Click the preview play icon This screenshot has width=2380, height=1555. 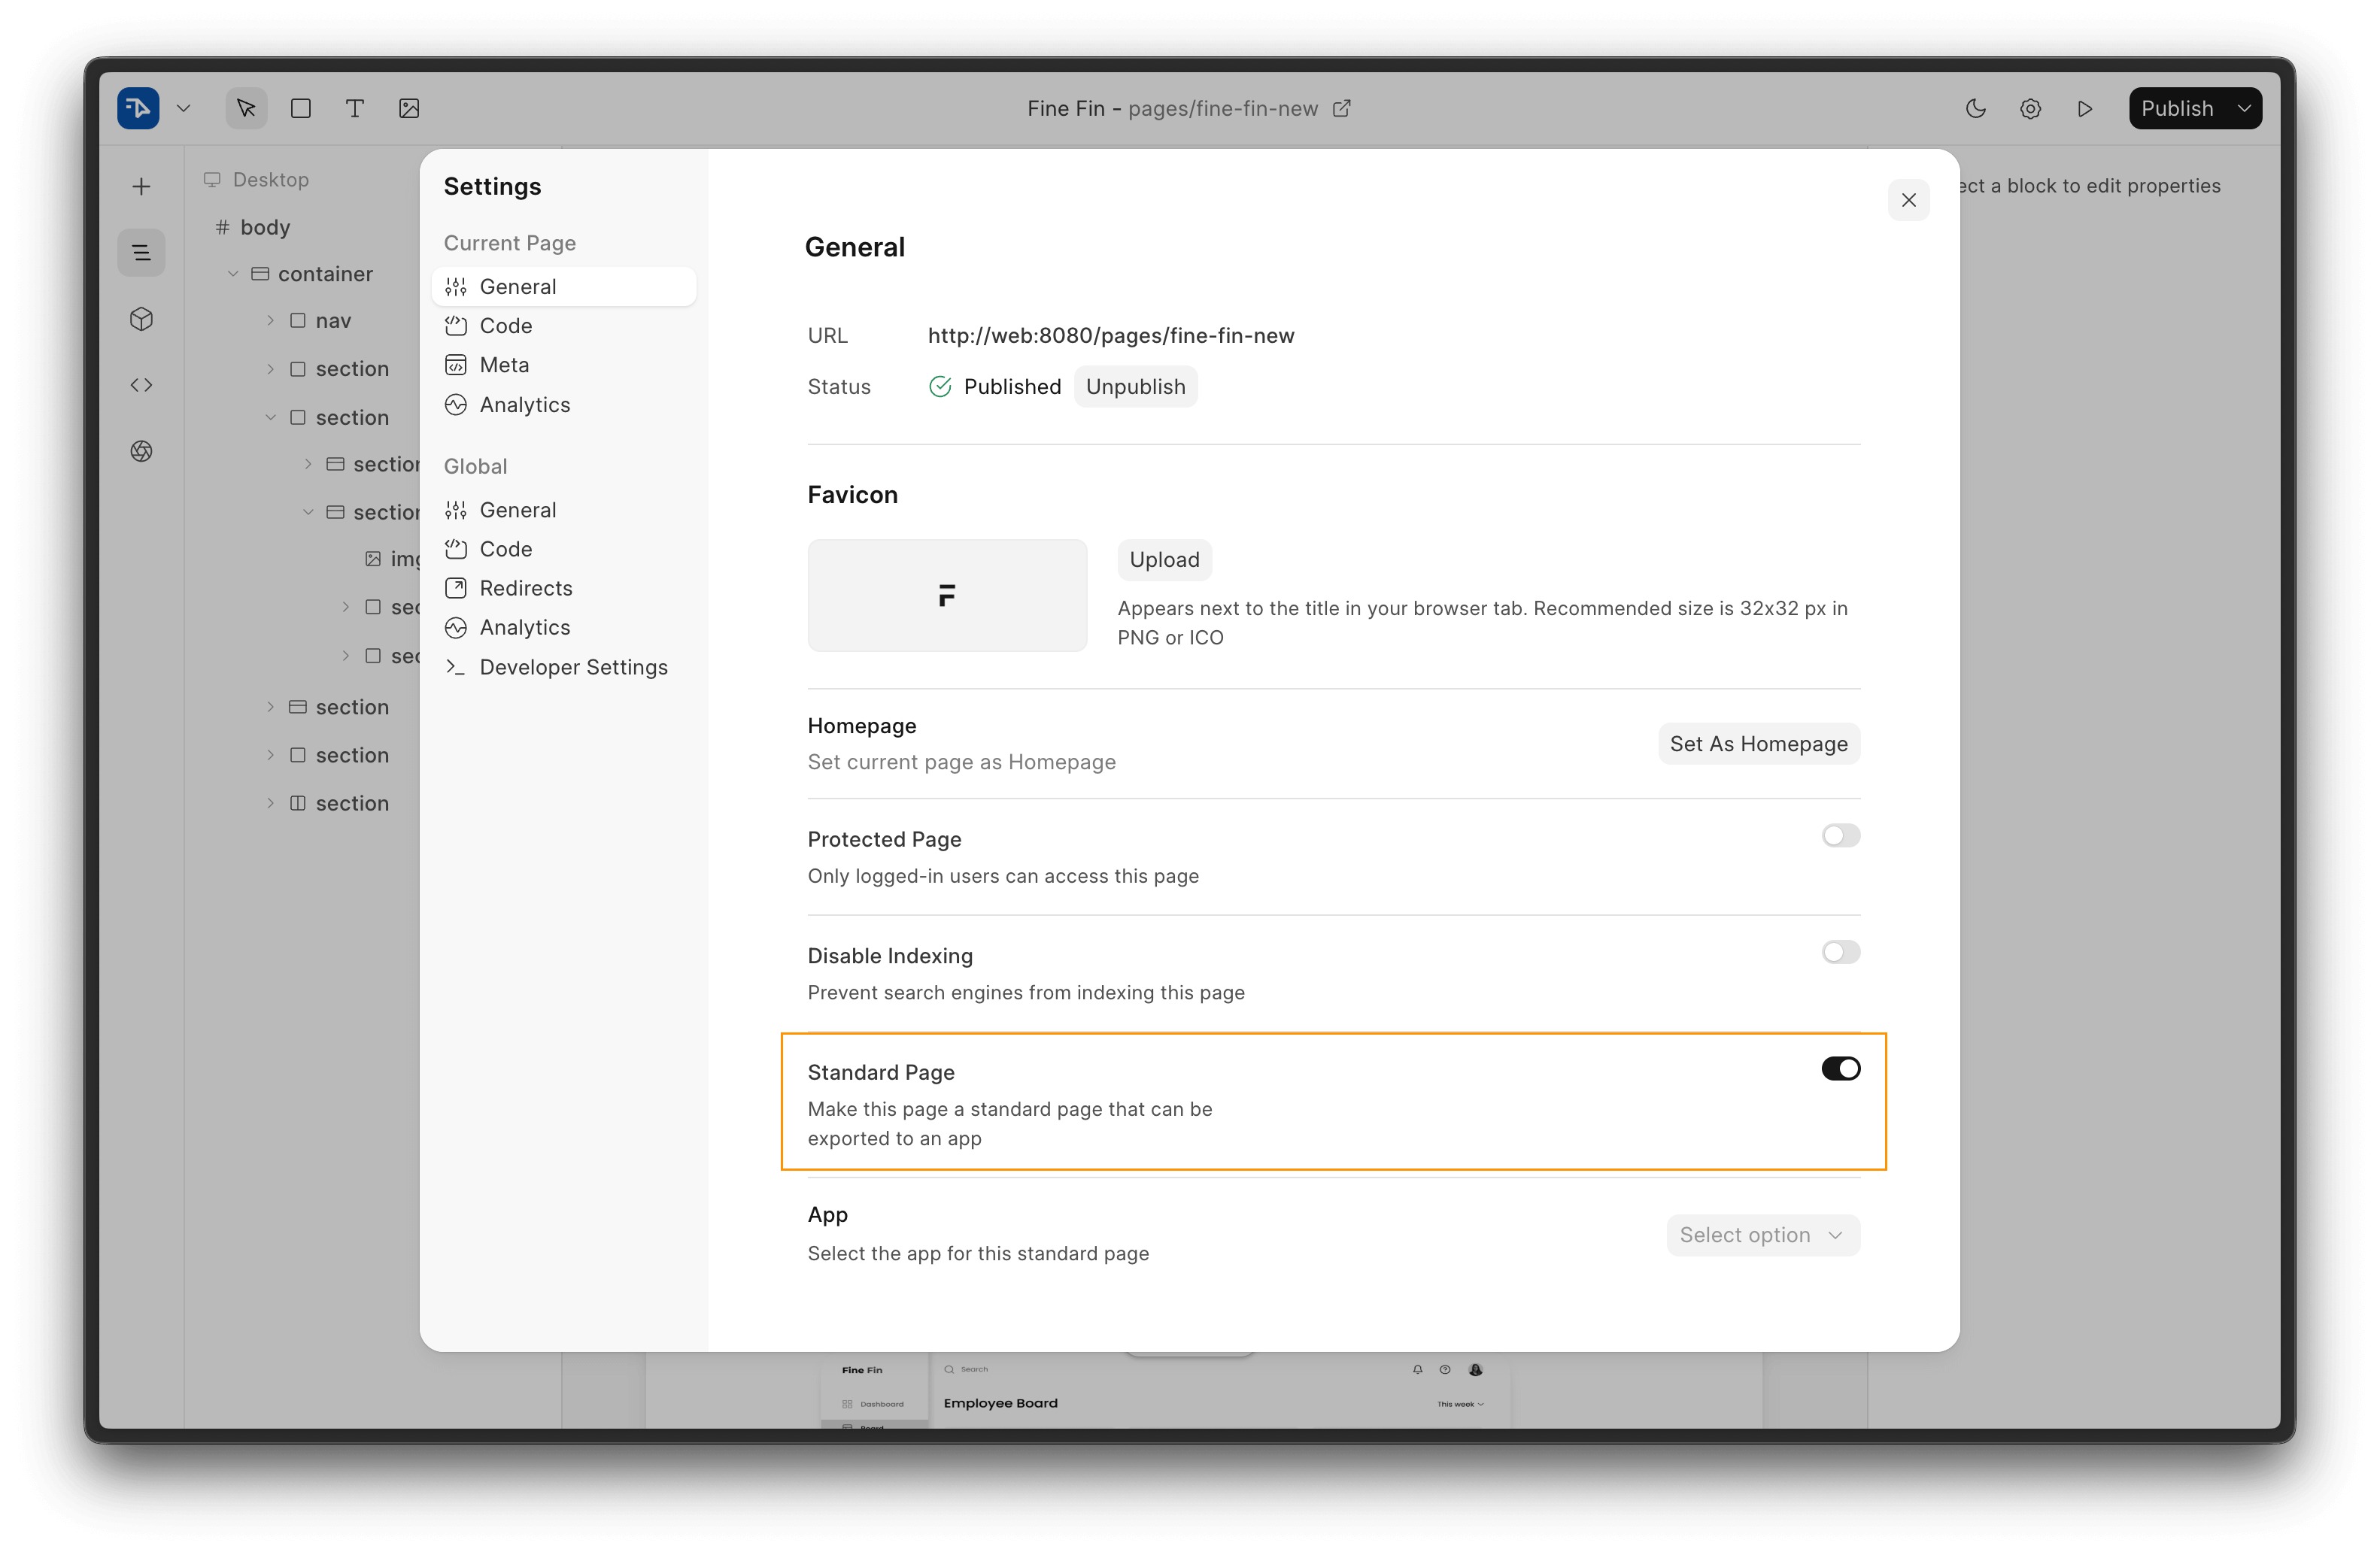point(2085,108)
